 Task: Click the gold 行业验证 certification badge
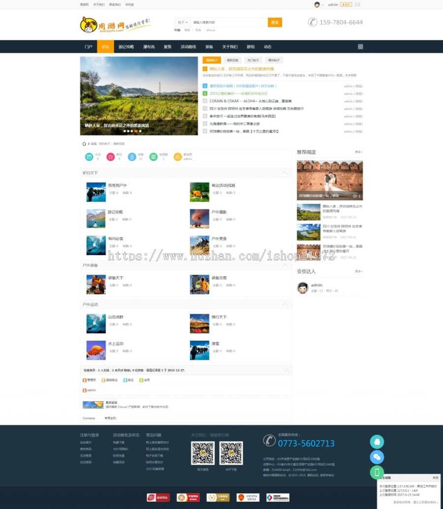tap(218, 497)
